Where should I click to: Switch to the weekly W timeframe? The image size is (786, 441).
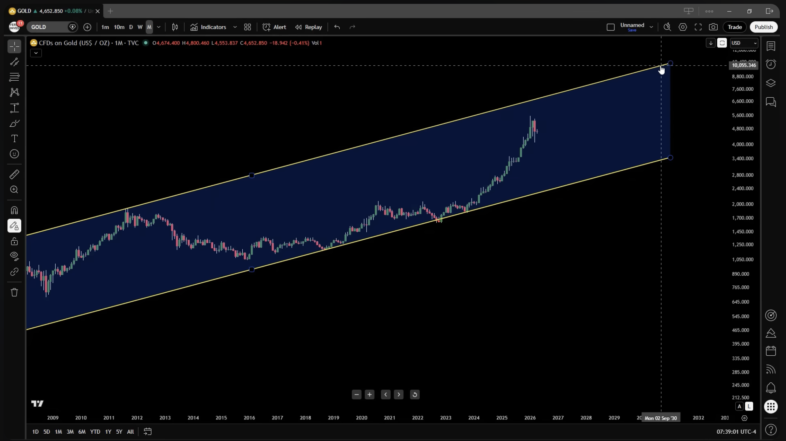point(140,27)
